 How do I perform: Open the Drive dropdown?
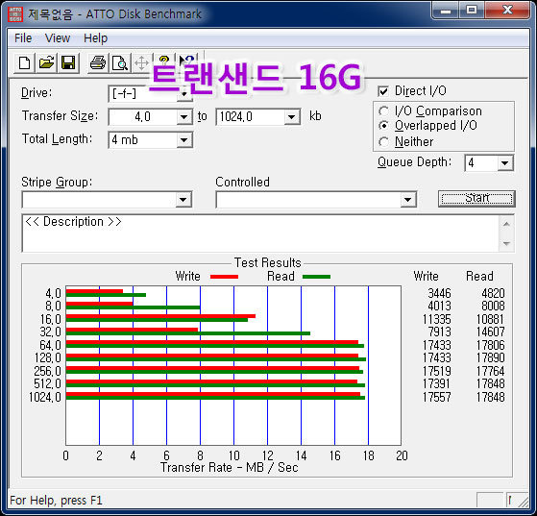pyautogui.click(x=184, y=94)
